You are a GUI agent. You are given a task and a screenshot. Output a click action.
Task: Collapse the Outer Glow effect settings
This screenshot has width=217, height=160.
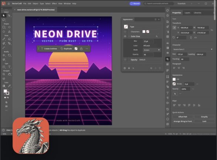129,36
